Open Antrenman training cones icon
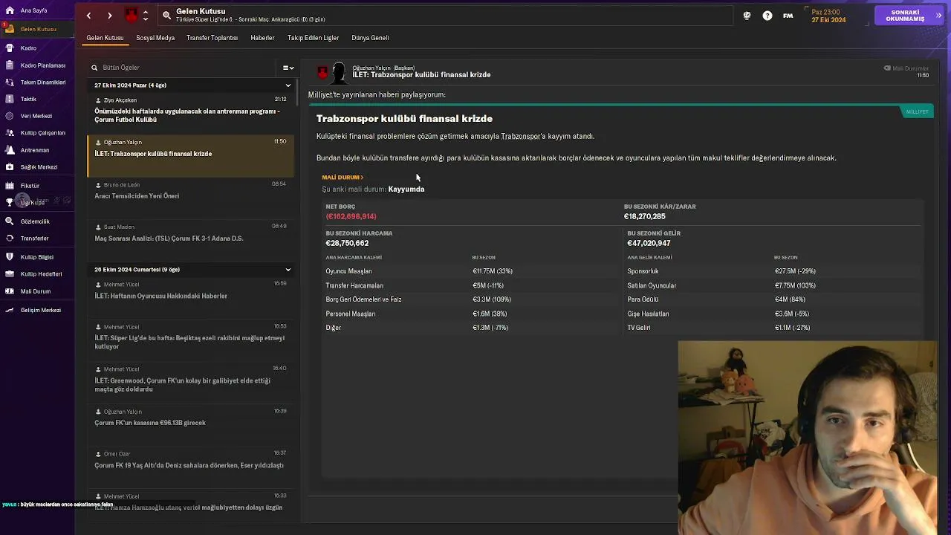951x535 pixels. pyautogui.click(x=10, y=150)
